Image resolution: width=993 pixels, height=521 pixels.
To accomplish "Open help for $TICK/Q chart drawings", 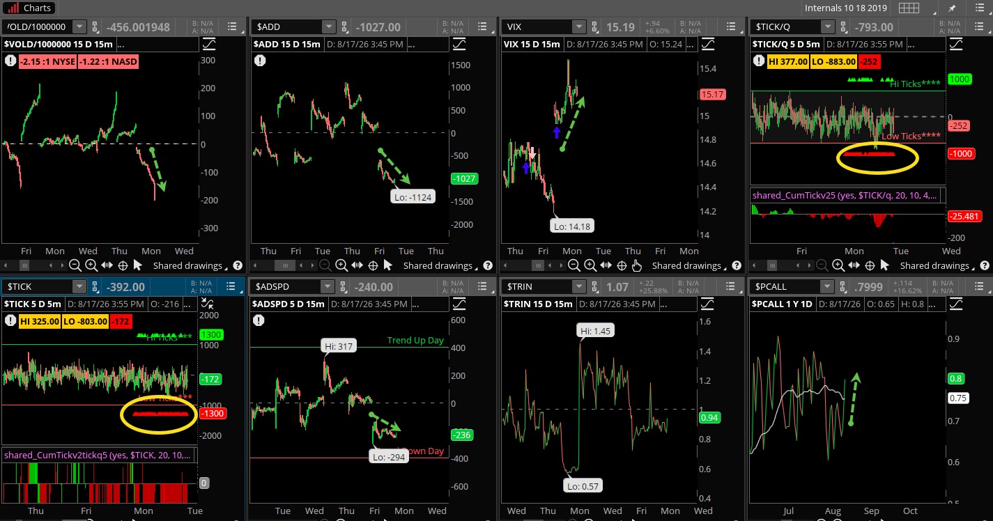I will [985, 265].
